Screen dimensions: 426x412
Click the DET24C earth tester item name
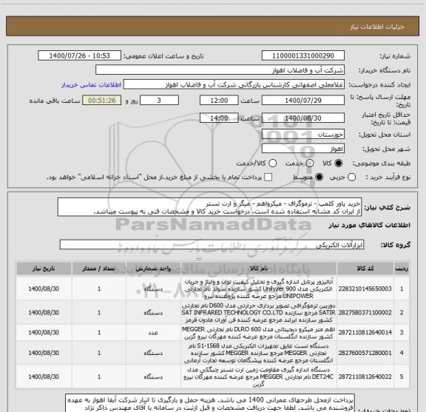pyautogui.click(x=259, y=377)
